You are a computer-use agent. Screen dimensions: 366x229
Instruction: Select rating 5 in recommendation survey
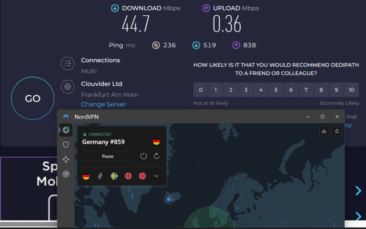(x=276, y=90)
